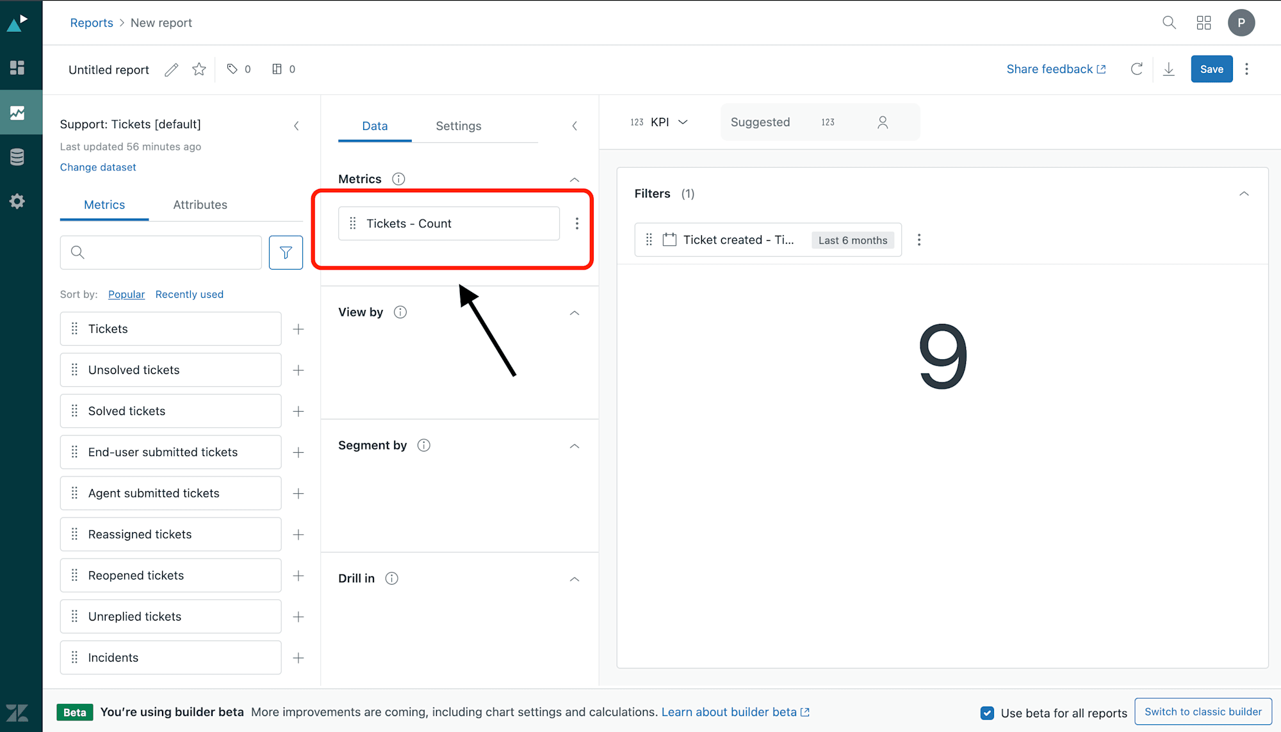Click the filter row drag handle icon
The image size is (1281, 732).
[650, 240]
